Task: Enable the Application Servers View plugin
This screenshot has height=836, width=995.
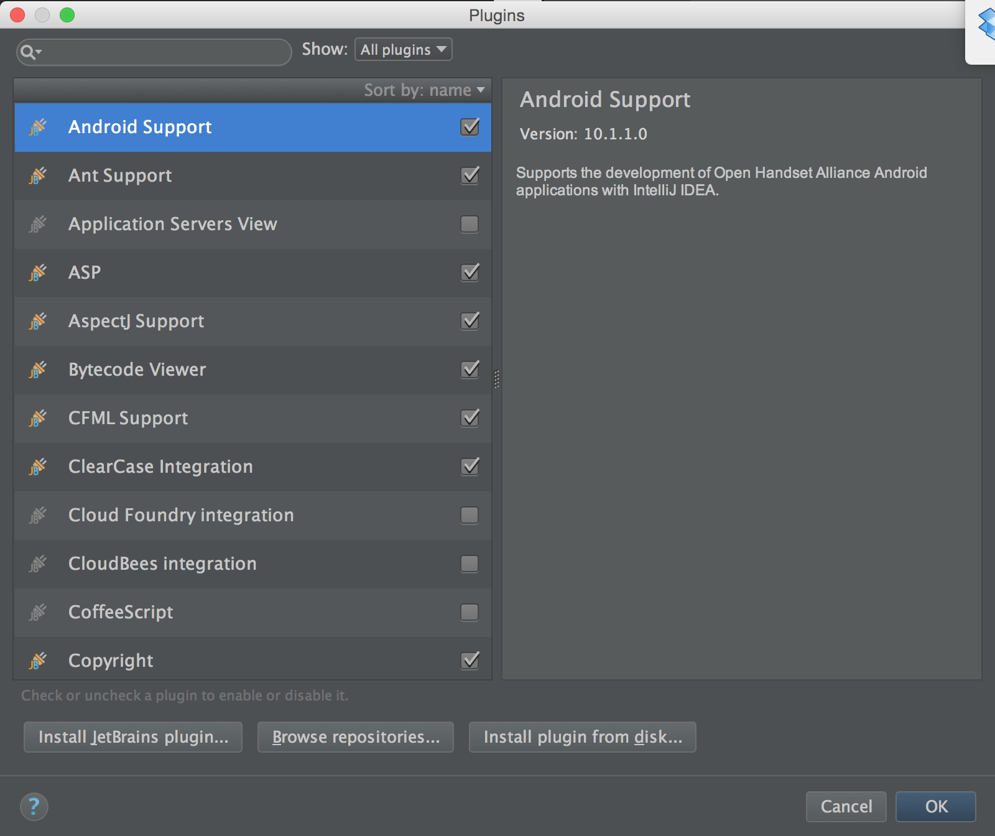Action: (x=470, y=224)
